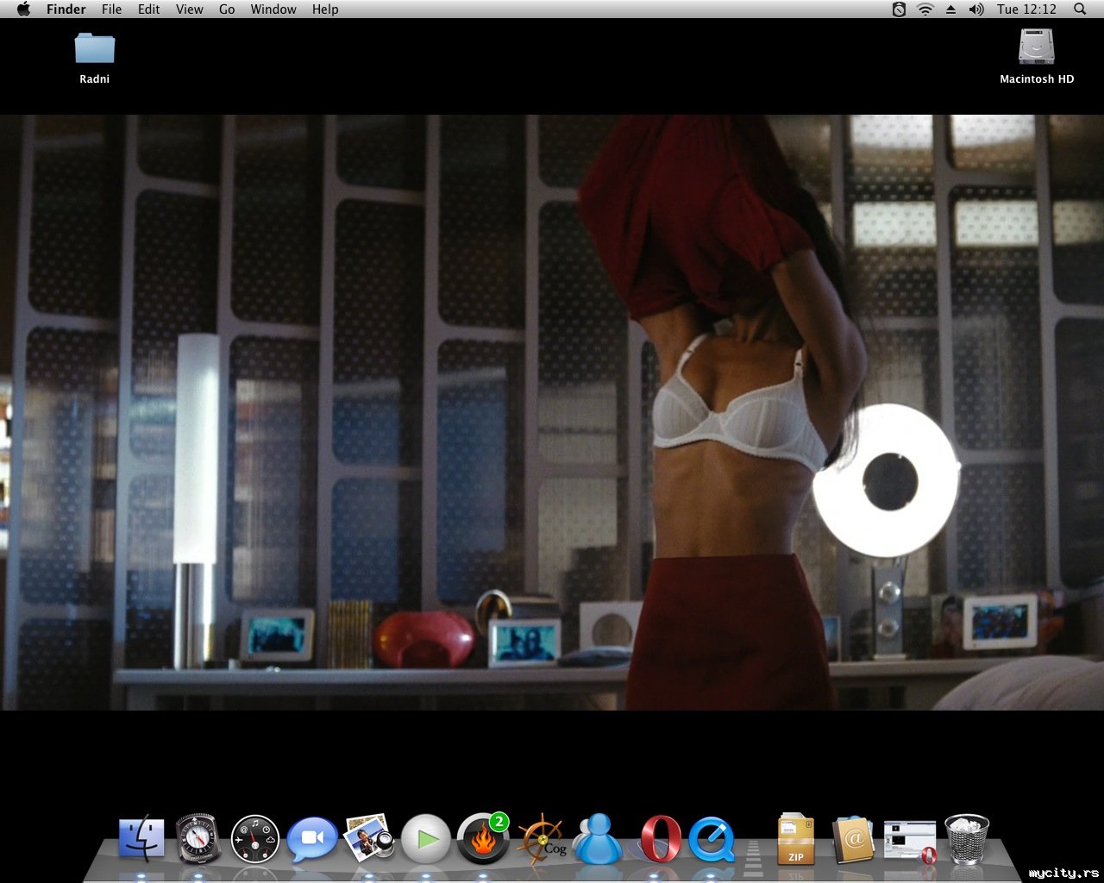Open the flame app with badge 2

tap(483, 838)
